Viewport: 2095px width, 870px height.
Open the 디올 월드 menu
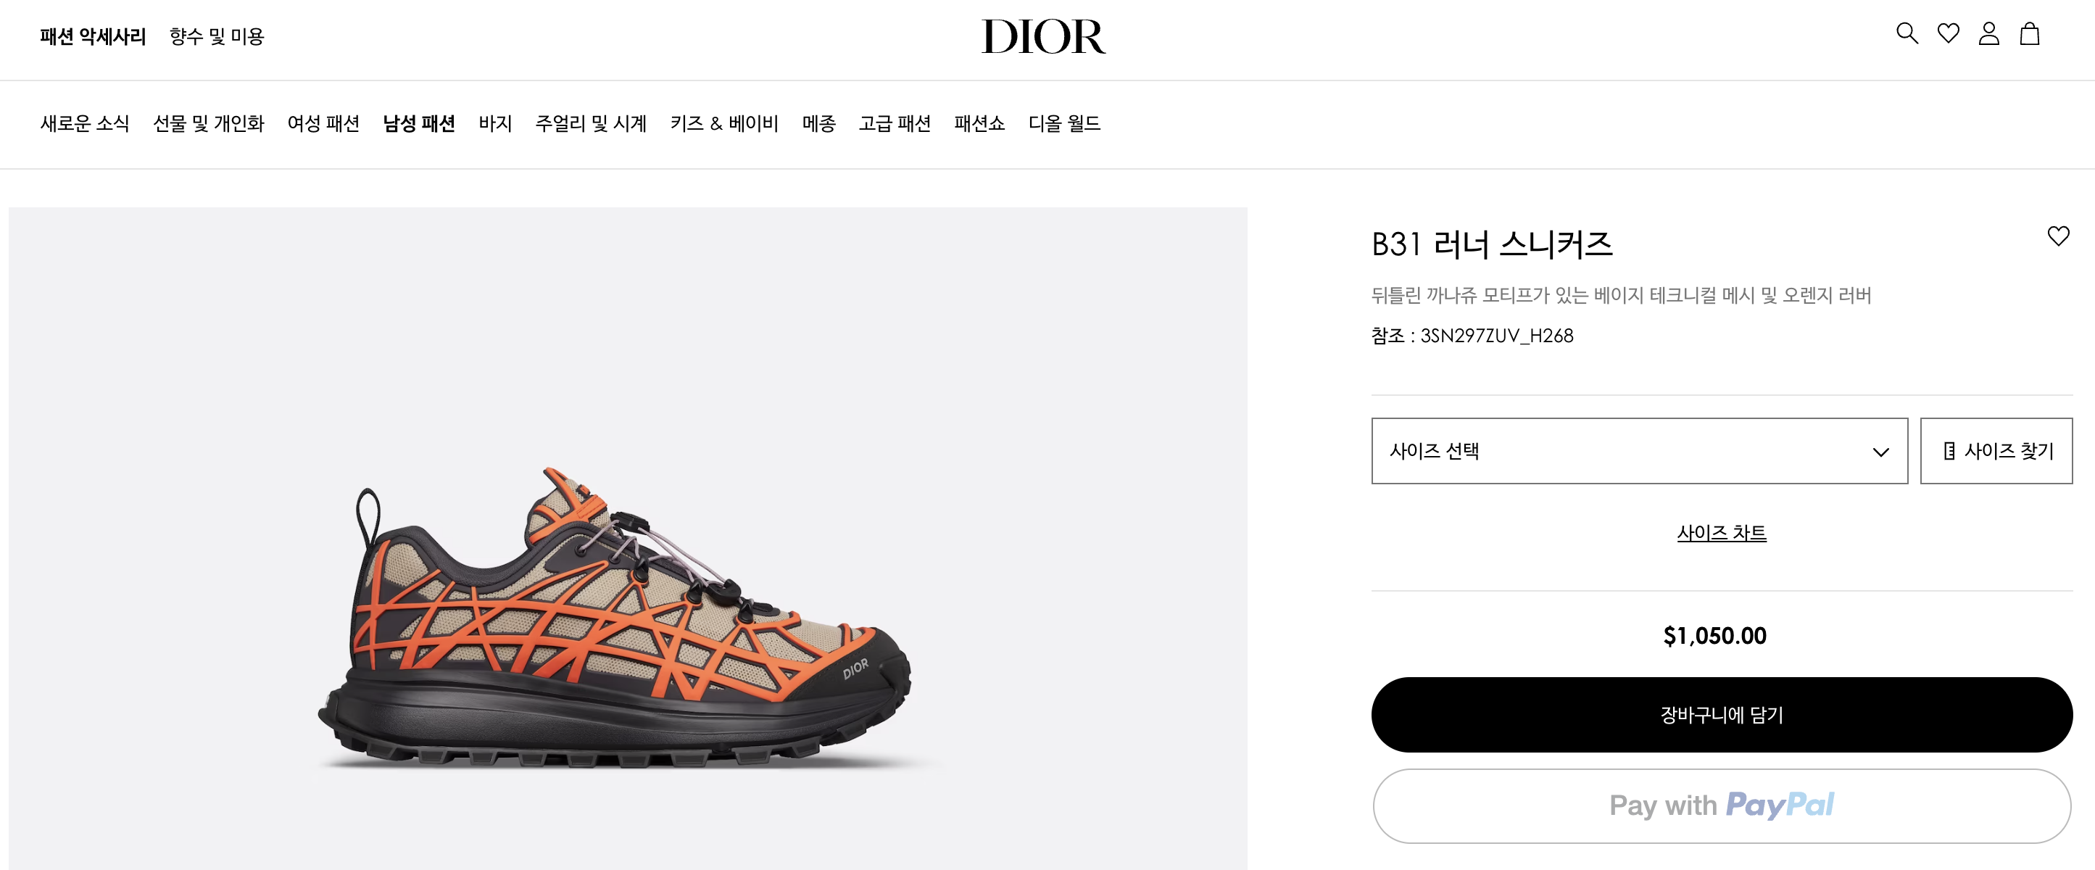pos(1063,123)
